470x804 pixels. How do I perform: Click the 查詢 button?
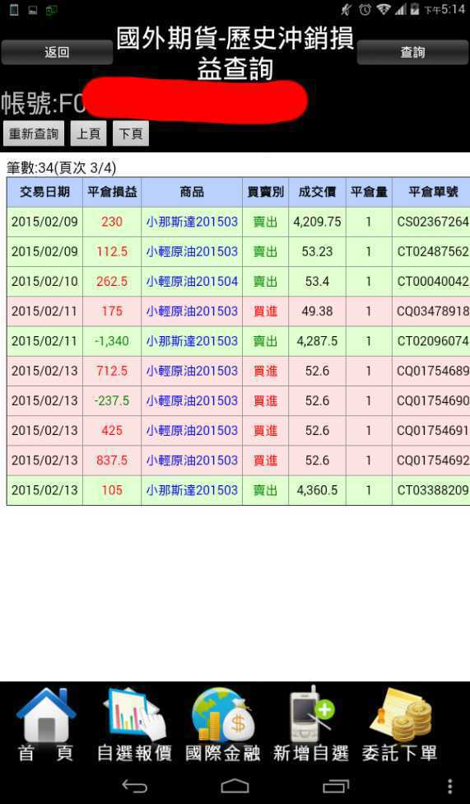[x=413, y=52]
